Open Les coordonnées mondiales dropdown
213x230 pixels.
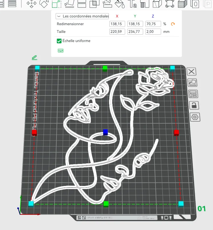(x=82, y=16)
